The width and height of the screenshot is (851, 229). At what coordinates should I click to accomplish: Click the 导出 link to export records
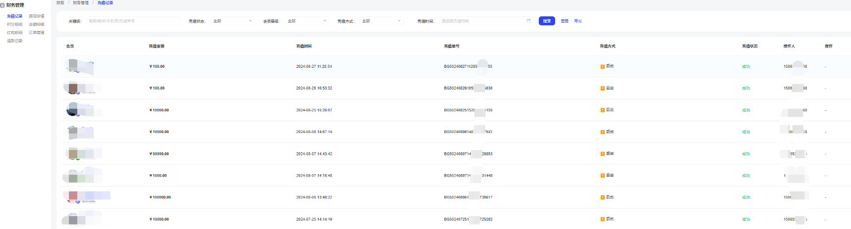[577, 21]
